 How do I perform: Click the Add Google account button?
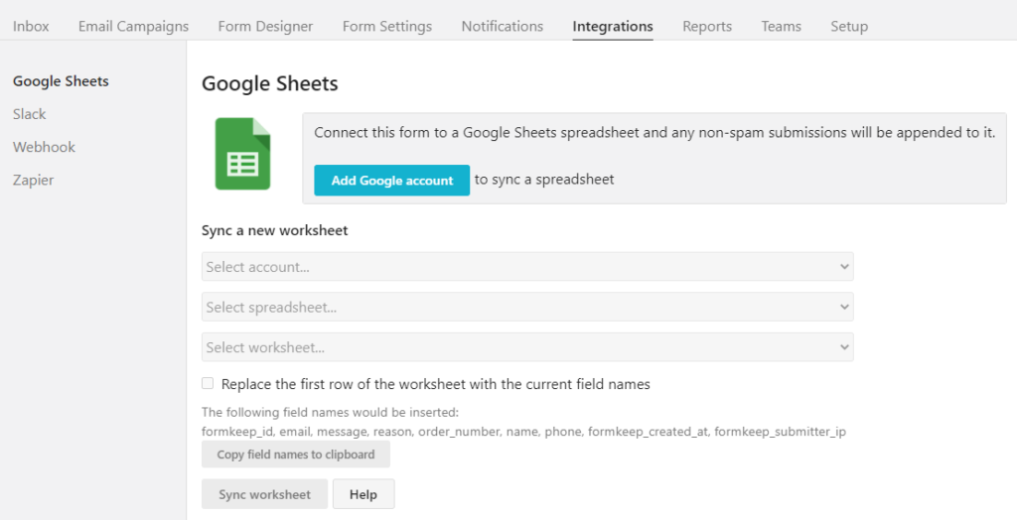(392, 181)
